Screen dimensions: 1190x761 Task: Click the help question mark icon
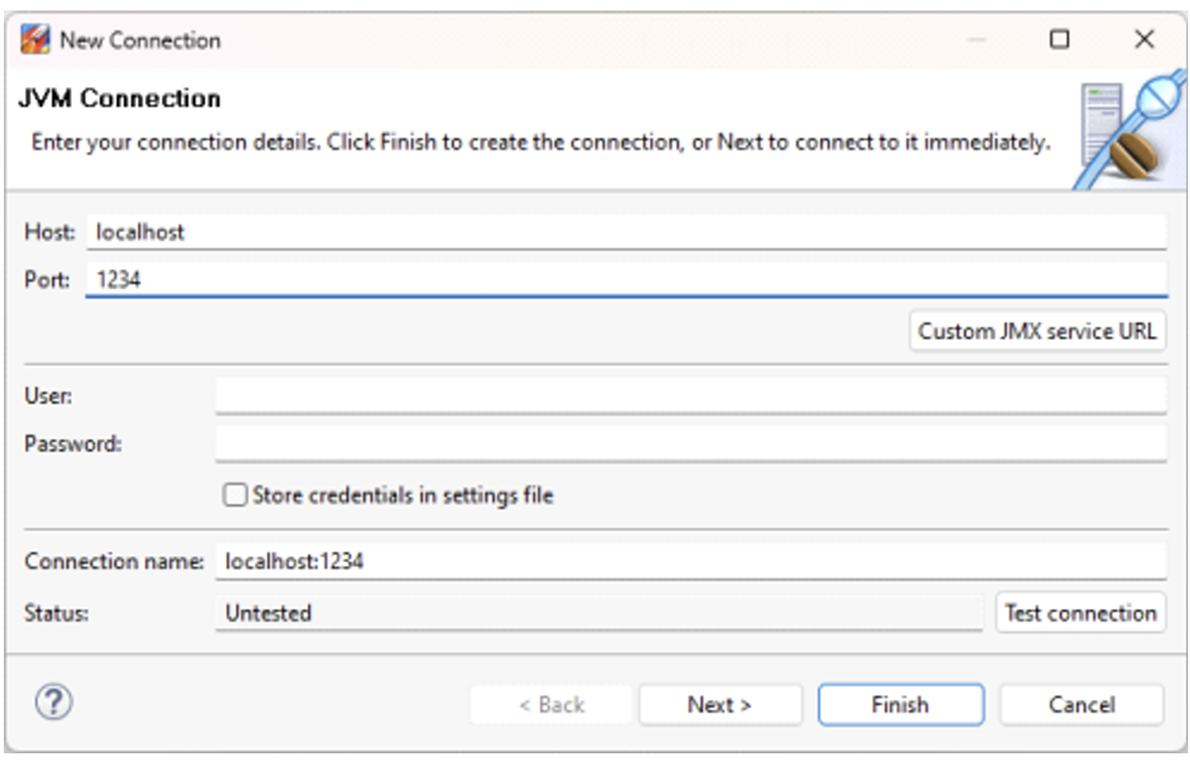click(55, 704)
